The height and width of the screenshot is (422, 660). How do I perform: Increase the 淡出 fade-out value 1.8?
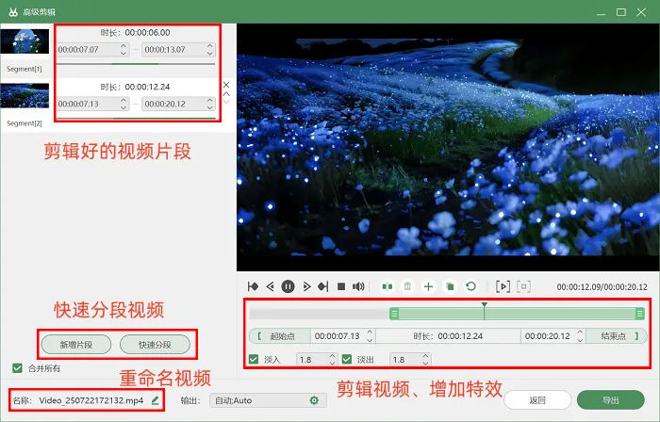425,356
